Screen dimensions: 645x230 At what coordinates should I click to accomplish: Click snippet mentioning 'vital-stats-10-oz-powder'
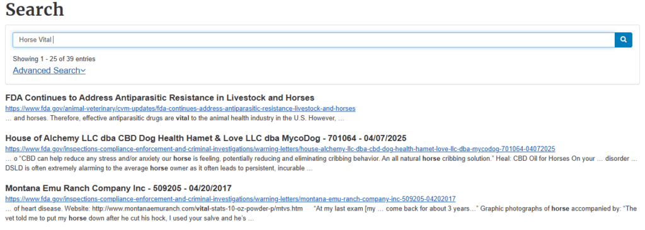point(321,213)
